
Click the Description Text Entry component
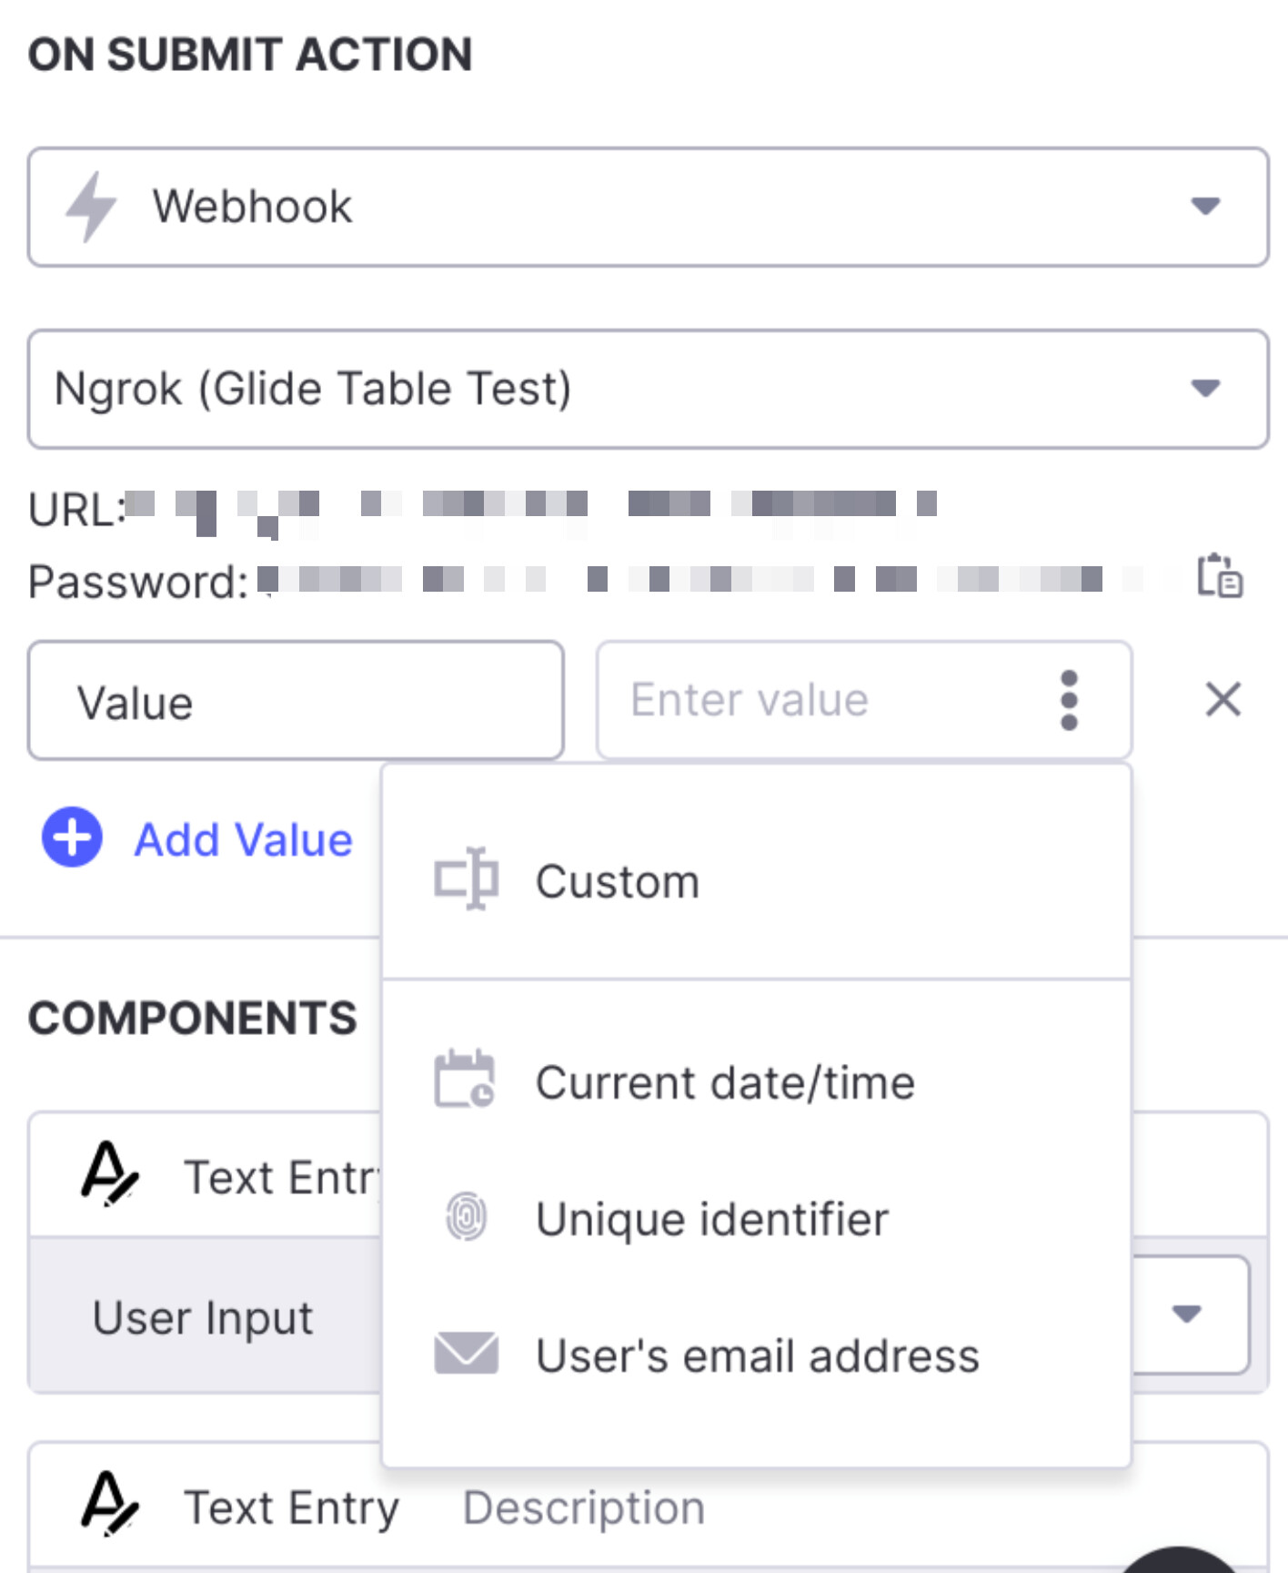tap(582, 1507)
